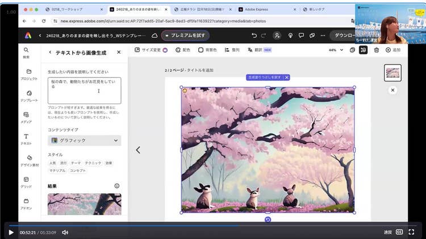Viewport: 426px width, 239px height.
Task: Open the Search panel in the left sidebar
Action: (x=26, y=53)
